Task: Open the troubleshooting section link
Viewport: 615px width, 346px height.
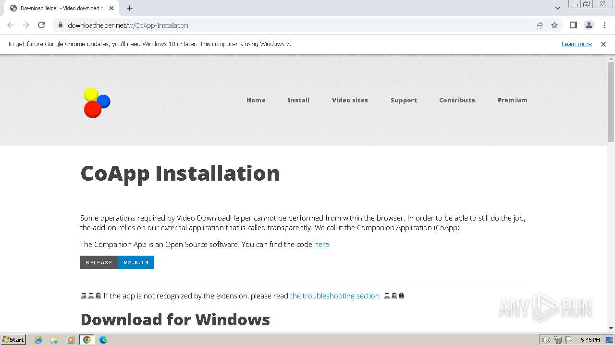Action: 335,296
